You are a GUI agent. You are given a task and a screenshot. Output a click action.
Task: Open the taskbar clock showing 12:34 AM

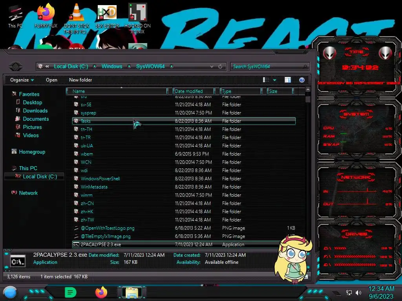click(x=381, y=292)
